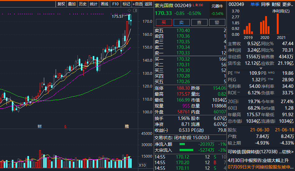Open the 统计 statistics tool

point(93,4)
